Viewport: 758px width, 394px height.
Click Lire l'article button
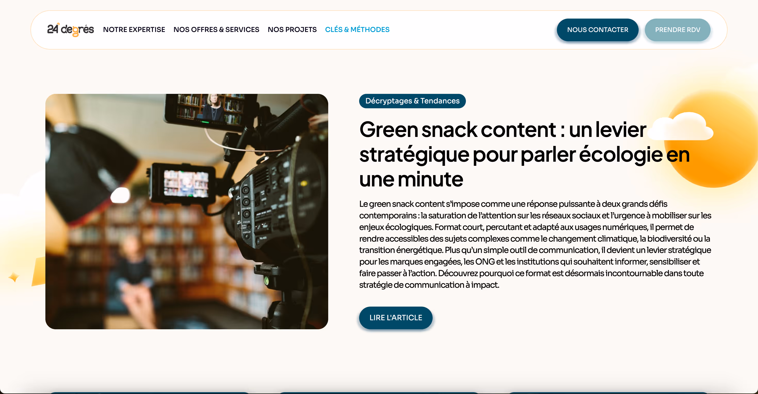point(396,318)
